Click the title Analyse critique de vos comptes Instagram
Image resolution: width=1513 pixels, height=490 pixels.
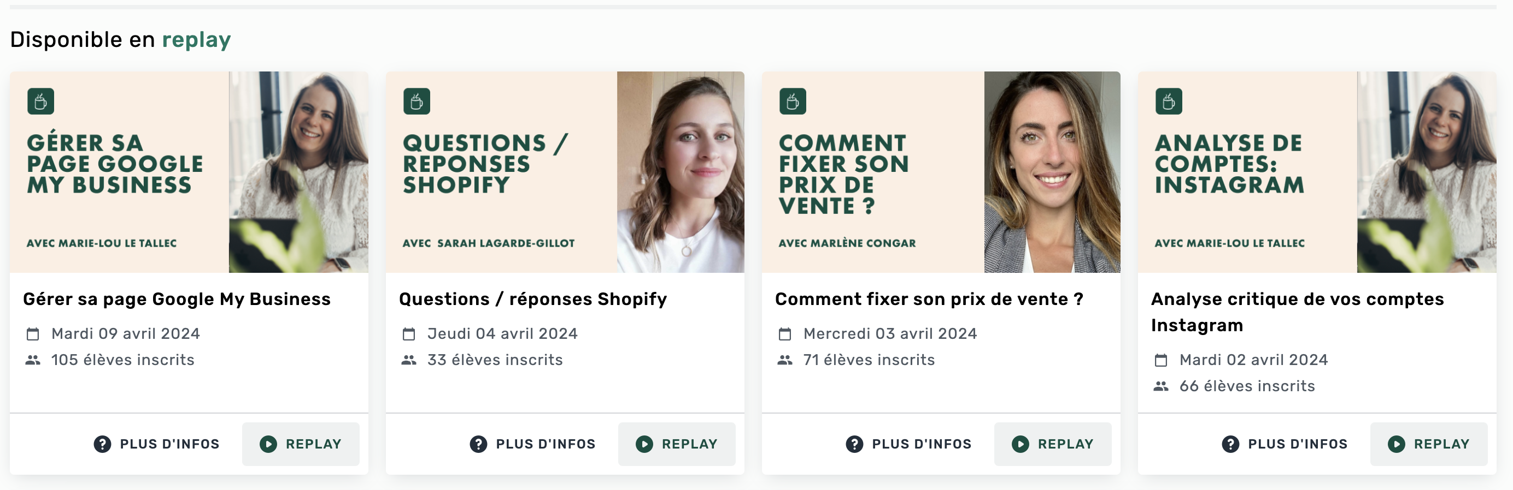pyautogui.click(x=1297, y=312)
